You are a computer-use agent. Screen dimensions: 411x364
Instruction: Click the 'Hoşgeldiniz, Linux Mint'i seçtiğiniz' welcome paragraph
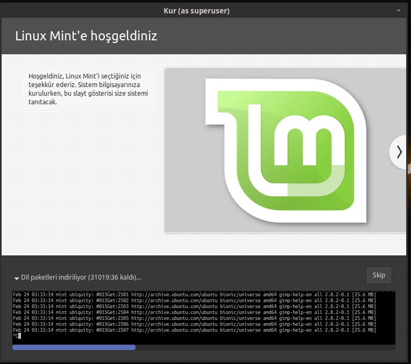(x=88, y=89)
